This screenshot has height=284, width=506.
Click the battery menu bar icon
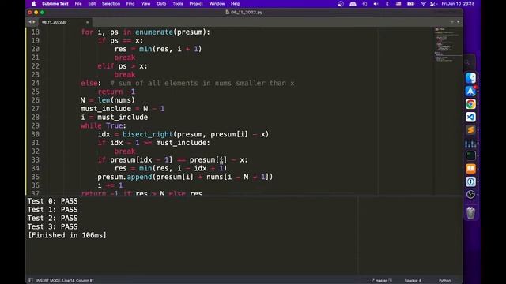click(410, 4)
